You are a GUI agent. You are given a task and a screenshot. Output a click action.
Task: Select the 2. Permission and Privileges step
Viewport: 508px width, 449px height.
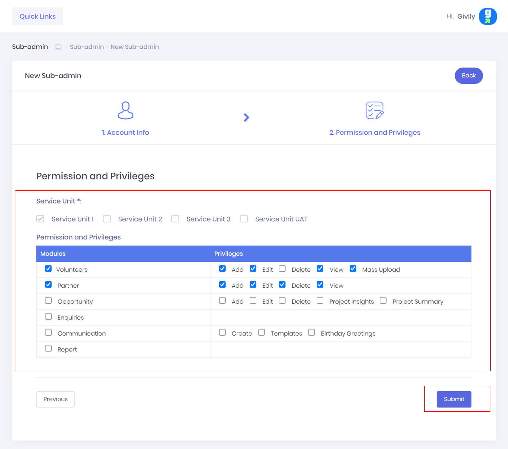pyautogui.click(x=374, y=132)
